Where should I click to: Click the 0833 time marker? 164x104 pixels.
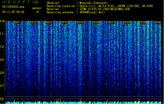click(x=49, y=22)
